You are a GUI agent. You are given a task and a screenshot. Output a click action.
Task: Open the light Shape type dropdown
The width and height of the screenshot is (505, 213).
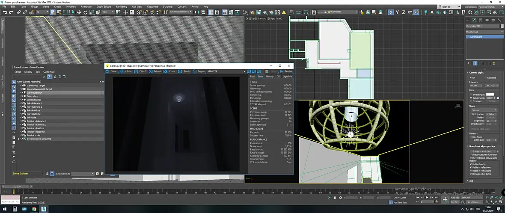(485, 110)
